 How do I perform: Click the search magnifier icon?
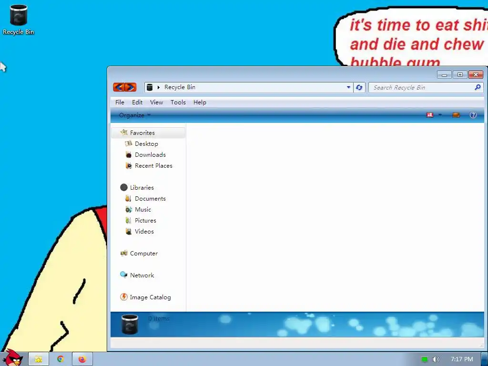(478, 88)
